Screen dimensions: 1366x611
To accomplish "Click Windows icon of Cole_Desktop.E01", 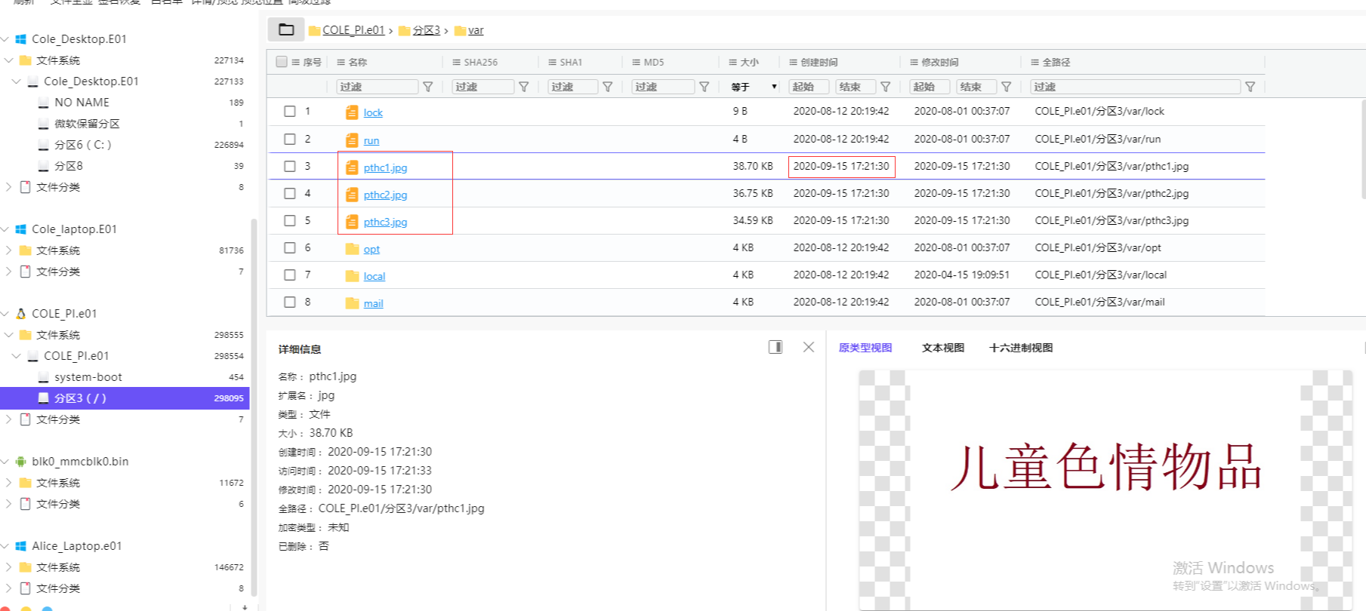I will (21, 38).
